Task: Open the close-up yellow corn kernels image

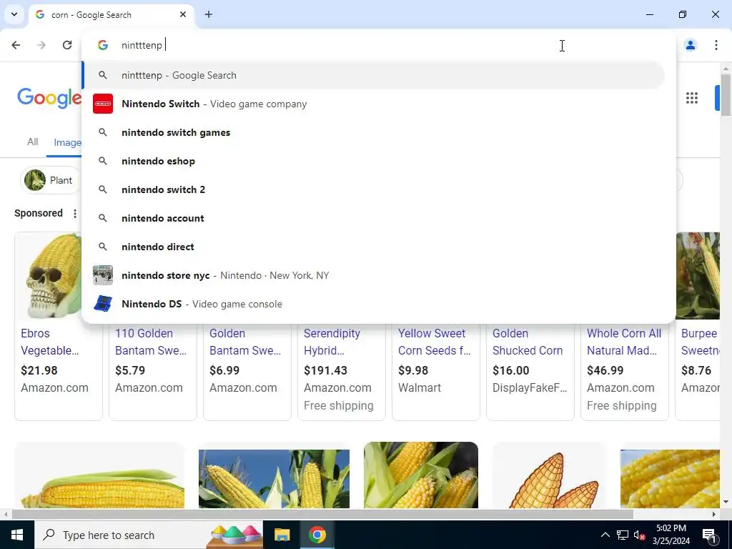Action: [670, 478]
